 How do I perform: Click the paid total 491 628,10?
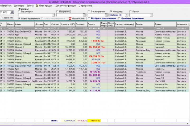click(81, 120)
